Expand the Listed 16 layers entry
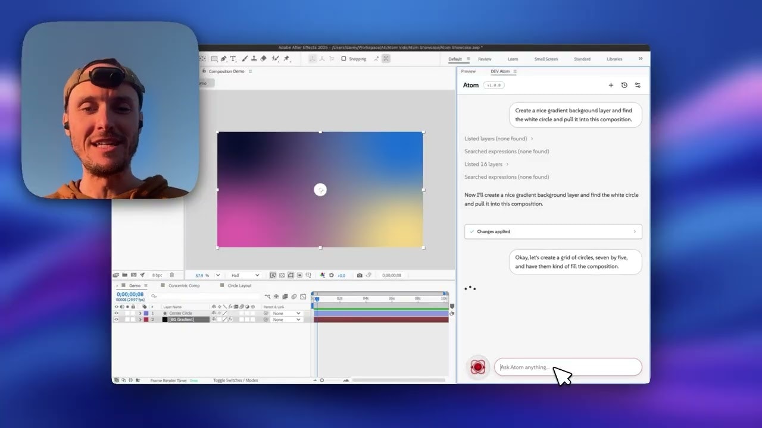This screenshot has width=762, height=428. click(486, 164)
